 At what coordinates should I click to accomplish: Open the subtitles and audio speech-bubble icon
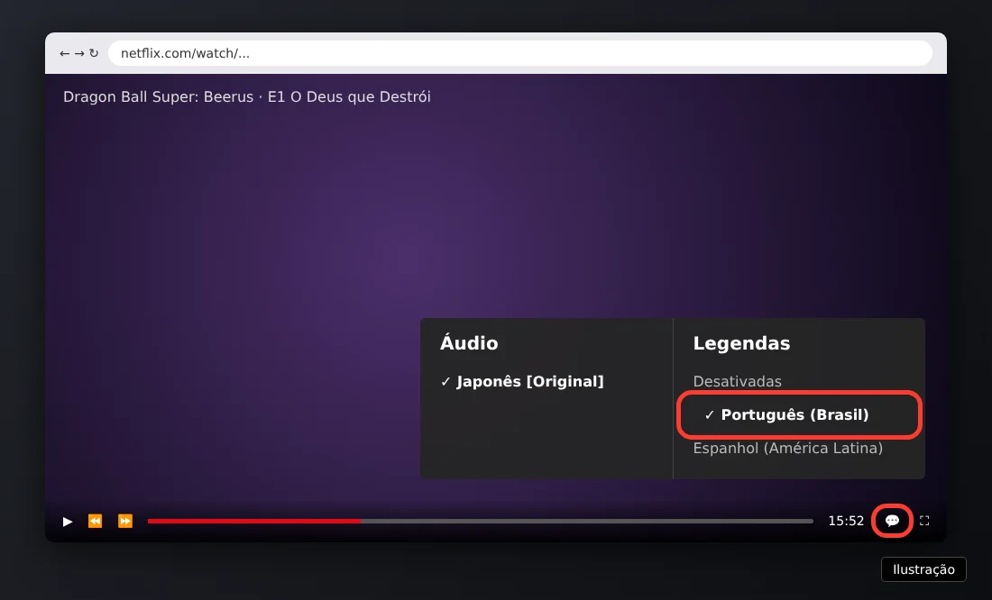pyautogui.click(x=892, y=521)
